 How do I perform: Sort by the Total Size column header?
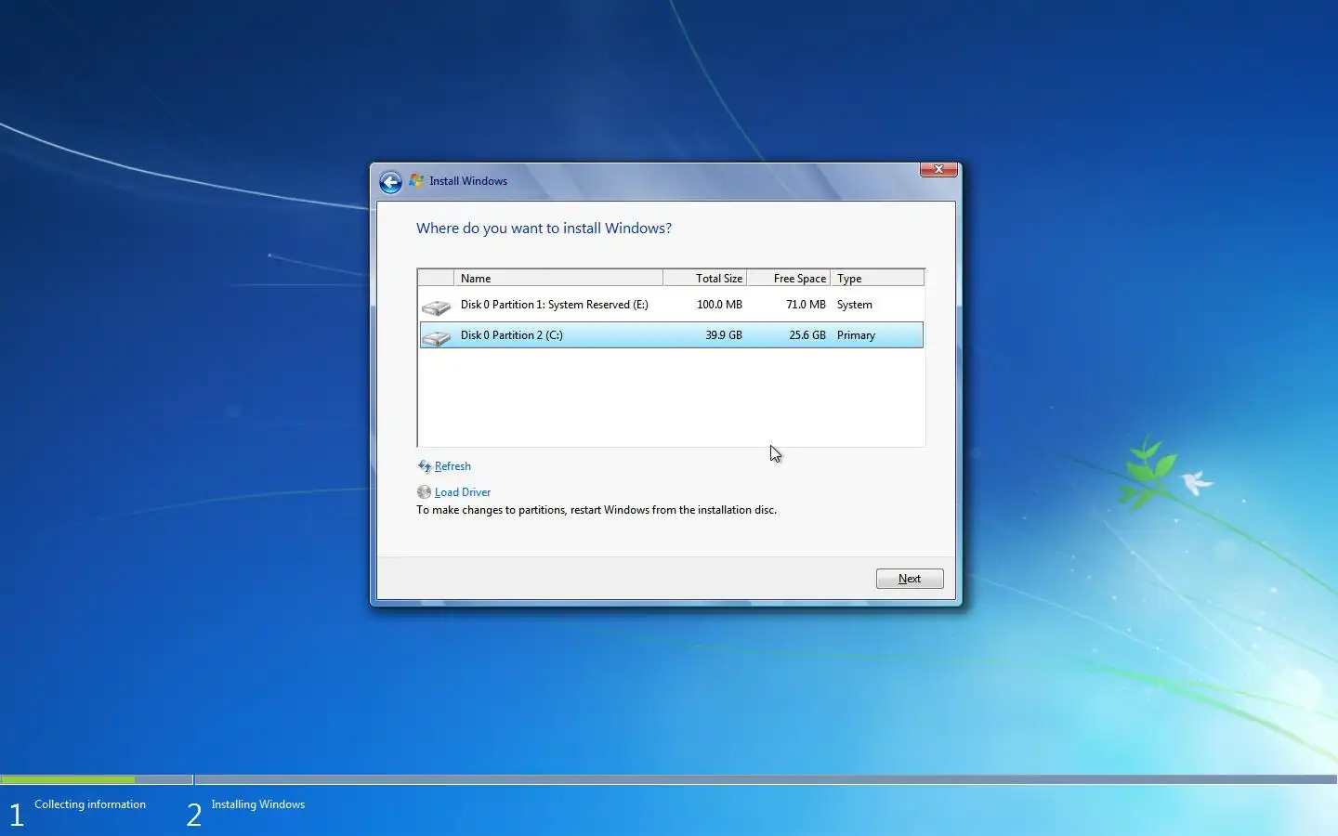(705, 278)
